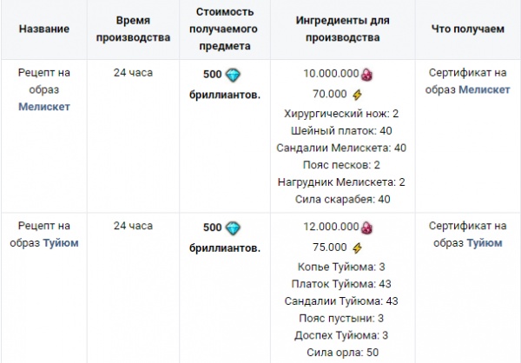Viewport: 521px width, 363px height.
Task: Open the Туйюм link in the Что получаем column
Action: coord(485,243)
